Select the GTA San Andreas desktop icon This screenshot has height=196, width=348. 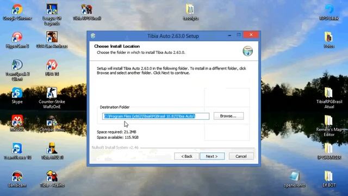(52, 40)
